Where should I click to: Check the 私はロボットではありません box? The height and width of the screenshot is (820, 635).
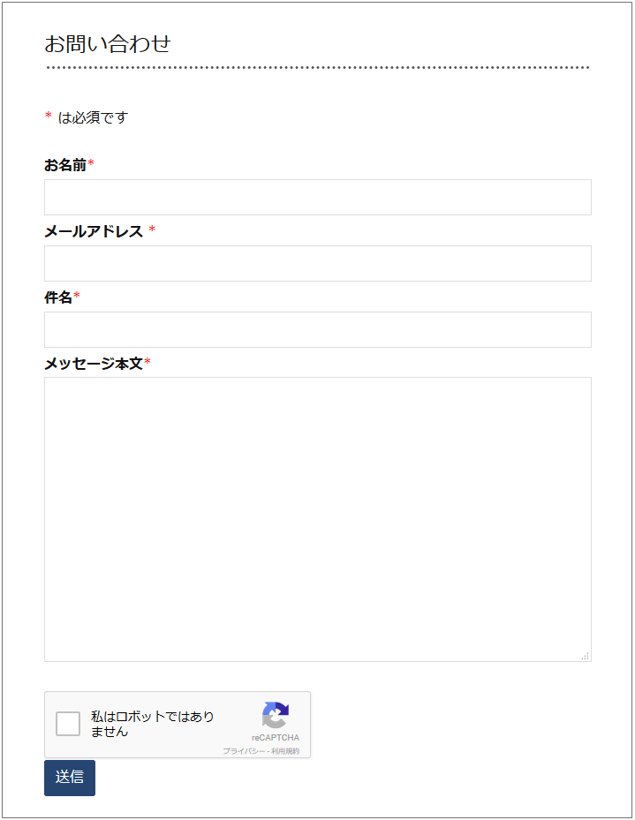pos(68,724)
